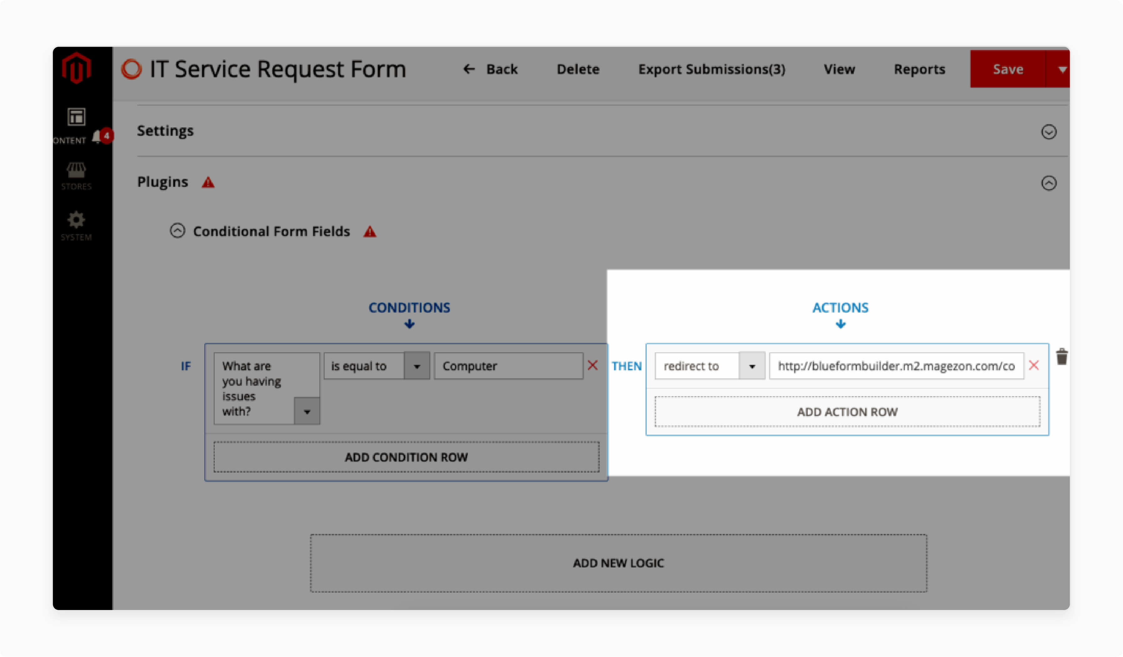Click the Computer value input field
Viewport: 1123px width, 657px height.
point(509,366)
